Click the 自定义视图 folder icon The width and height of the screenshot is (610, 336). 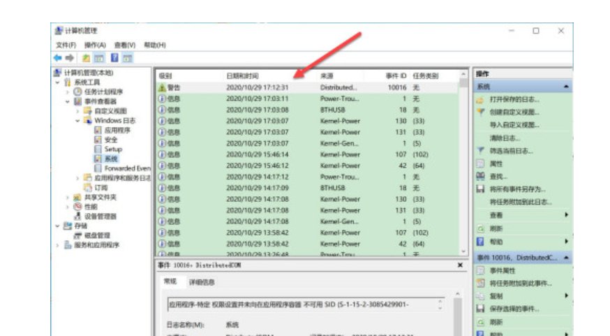pyautogui.click(x=88, y=111)
